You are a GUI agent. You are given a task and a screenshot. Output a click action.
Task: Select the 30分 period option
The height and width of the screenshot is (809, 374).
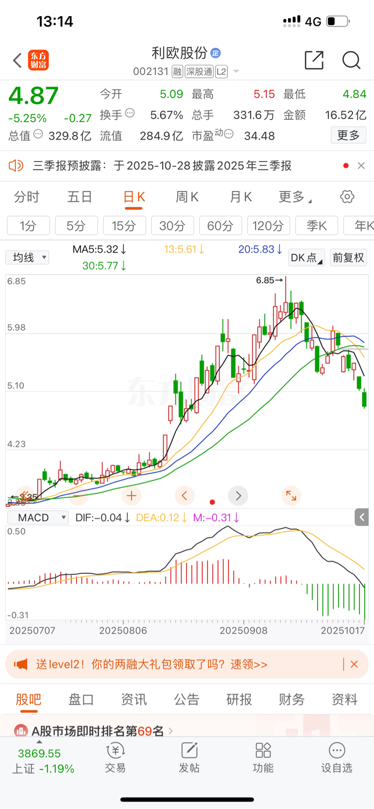[172, 226]
